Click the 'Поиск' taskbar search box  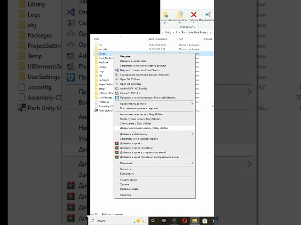click(118, 221)
